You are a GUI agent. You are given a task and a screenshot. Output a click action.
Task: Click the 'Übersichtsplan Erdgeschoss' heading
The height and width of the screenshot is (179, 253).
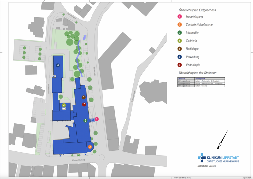click(197, 10)
